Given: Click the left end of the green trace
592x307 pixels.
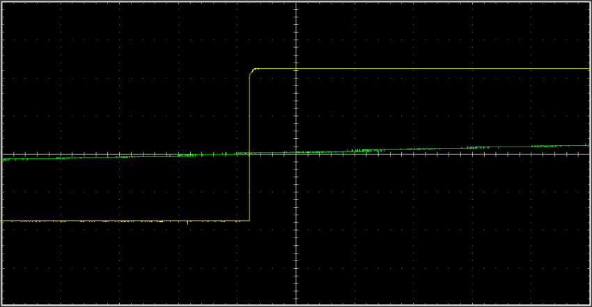Looking at the screenshot, I should click(x=4, y=160).
